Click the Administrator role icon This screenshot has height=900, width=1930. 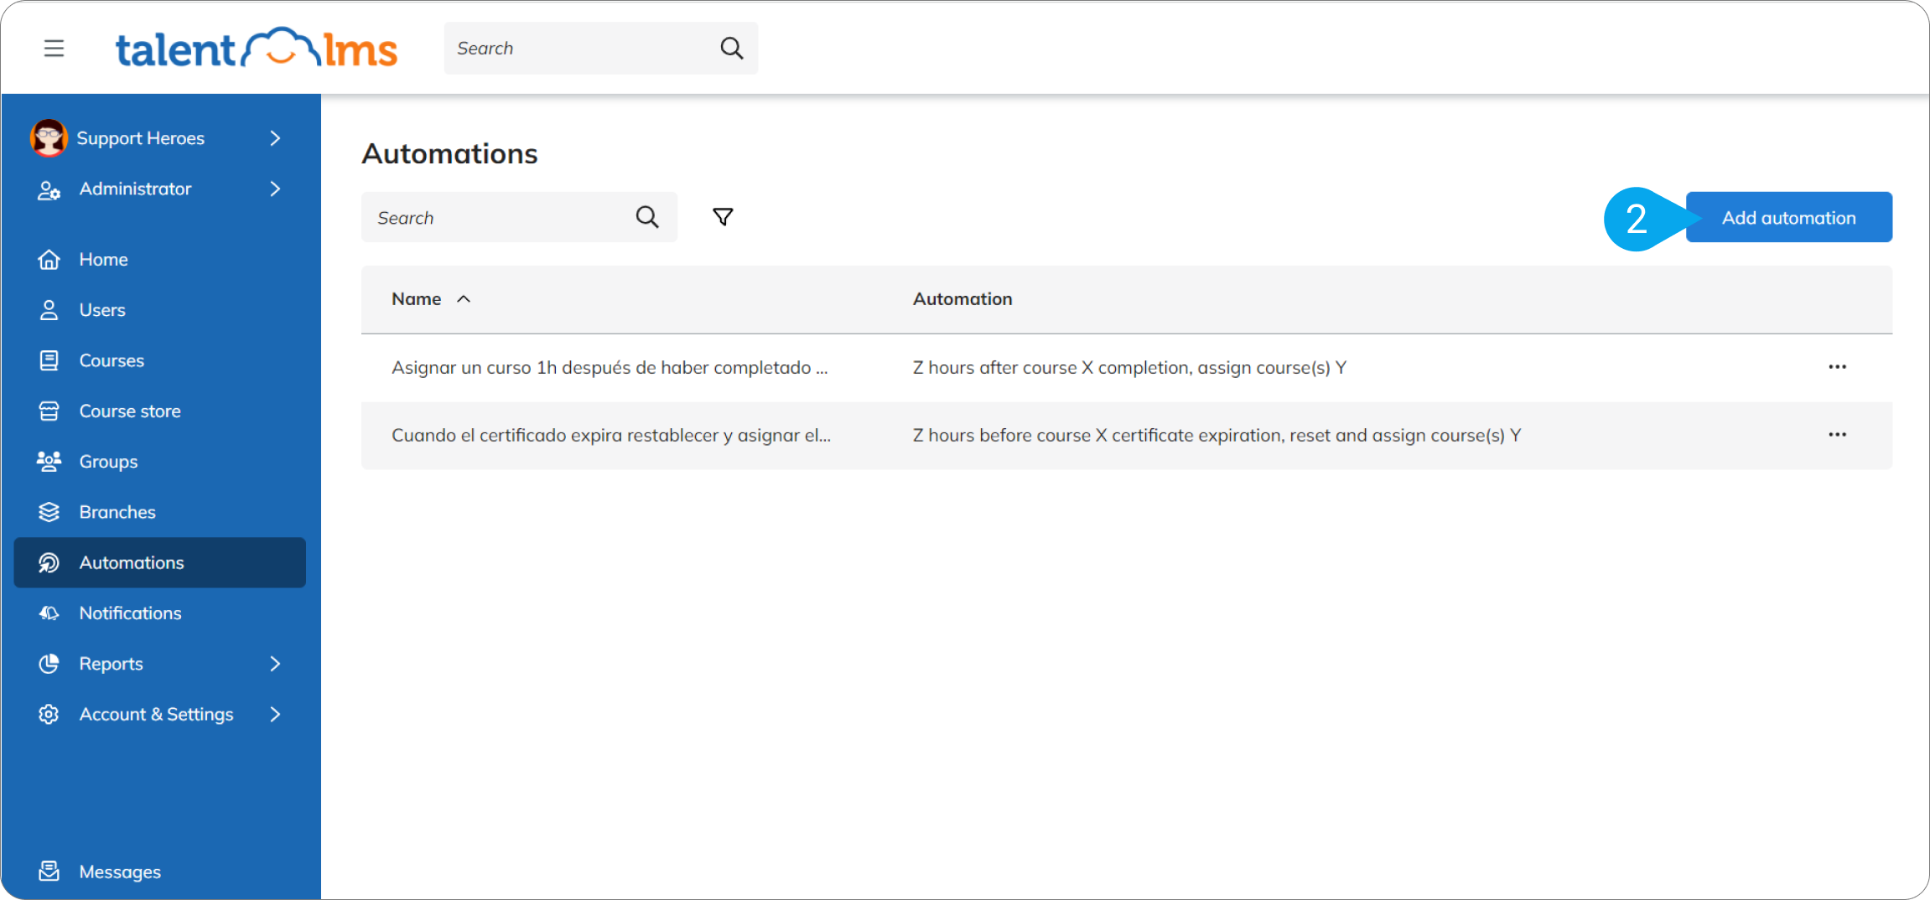49,190
